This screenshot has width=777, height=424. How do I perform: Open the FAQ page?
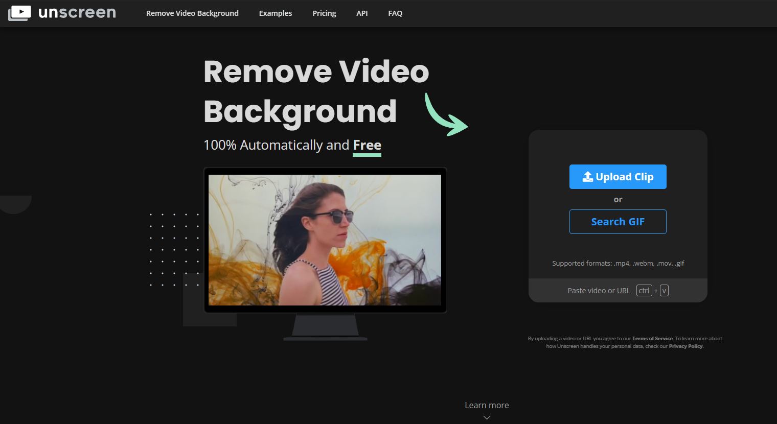tap(395, 13)
